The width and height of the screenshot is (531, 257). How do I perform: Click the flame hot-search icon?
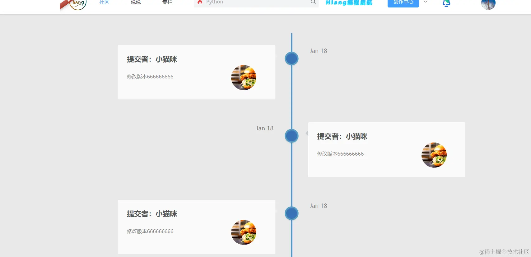click(x=200, y=2)
